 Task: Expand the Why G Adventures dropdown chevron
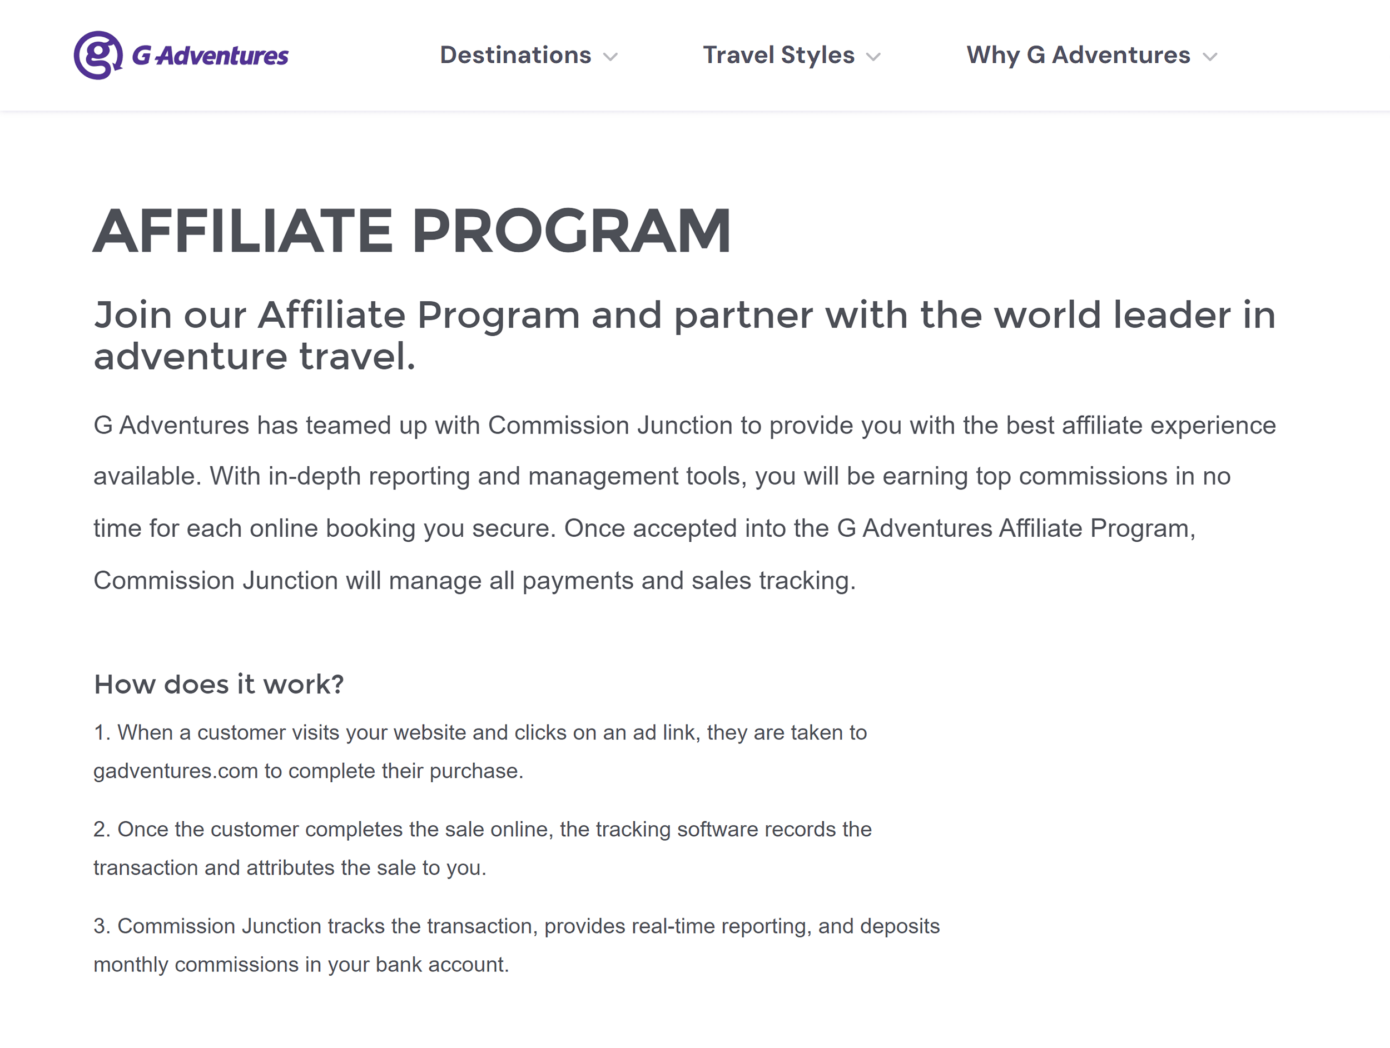pos(1210,58)
